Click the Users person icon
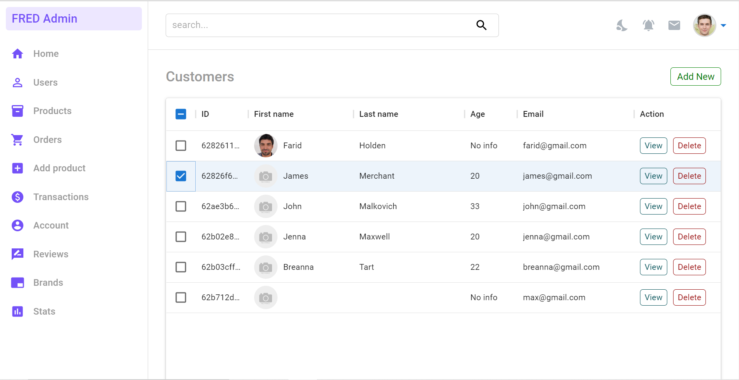Image resolution: width=739 pixels, height=380 pixels. tap(18, 83)
